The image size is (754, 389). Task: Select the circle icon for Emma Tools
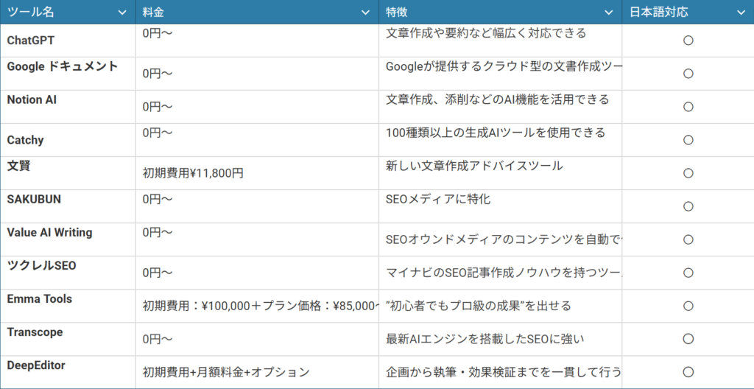tap(688, 306)
